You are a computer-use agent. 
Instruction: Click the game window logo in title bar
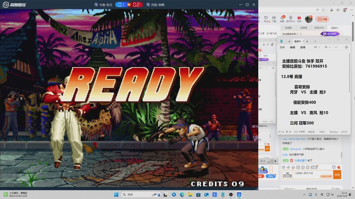tap(15, 4)
